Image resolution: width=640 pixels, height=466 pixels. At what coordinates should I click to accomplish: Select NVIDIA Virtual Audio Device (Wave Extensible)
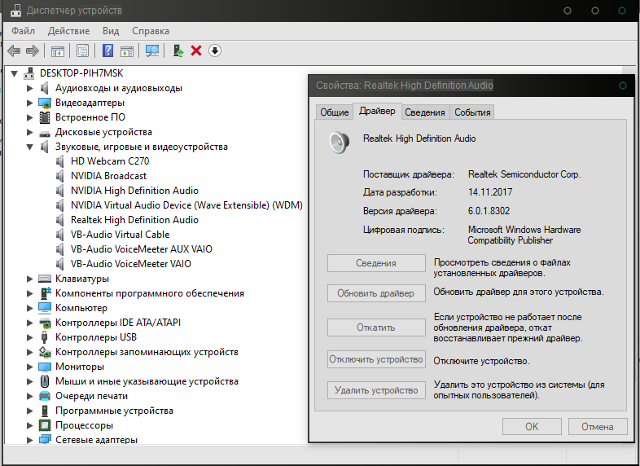(x=186, y=205)
